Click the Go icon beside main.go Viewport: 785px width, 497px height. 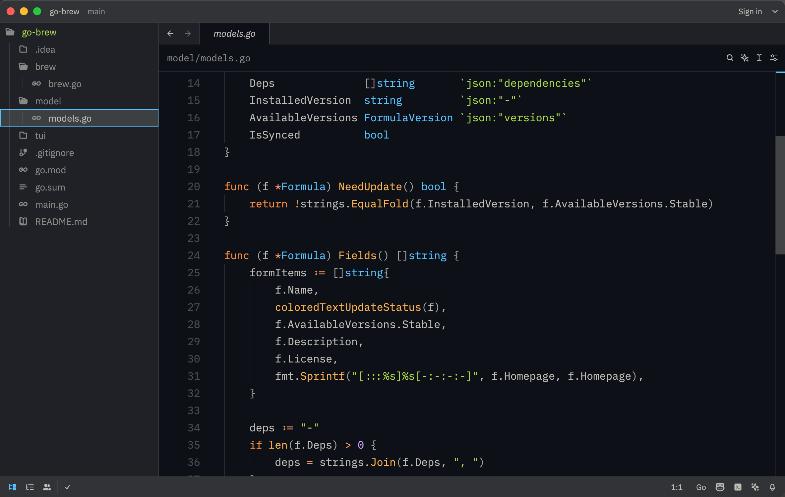point(23,204)
